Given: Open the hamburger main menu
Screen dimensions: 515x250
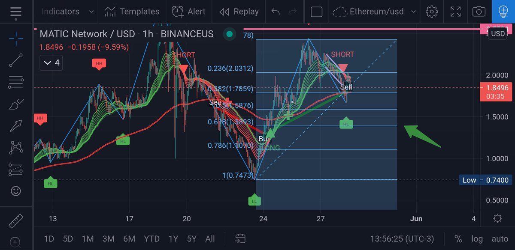Looking at the screenshot, I should click(16, 12).
